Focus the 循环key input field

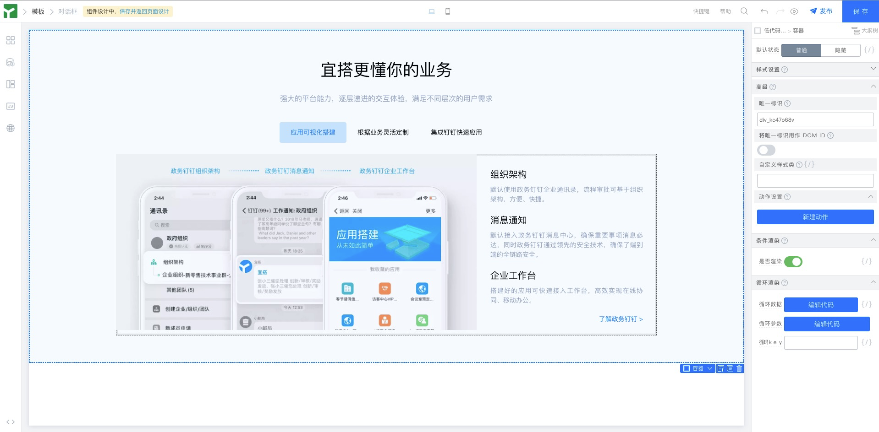coord(821,343)
